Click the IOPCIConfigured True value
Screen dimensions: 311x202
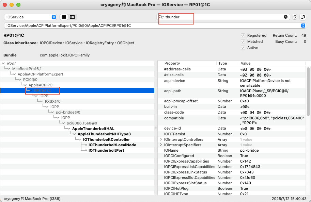click(x=244, y=156)
